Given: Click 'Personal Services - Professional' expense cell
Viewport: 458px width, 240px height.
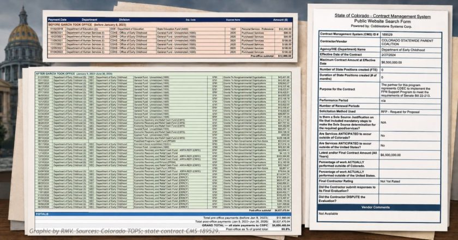Looking at the screenshot, I should pos(257,29).
